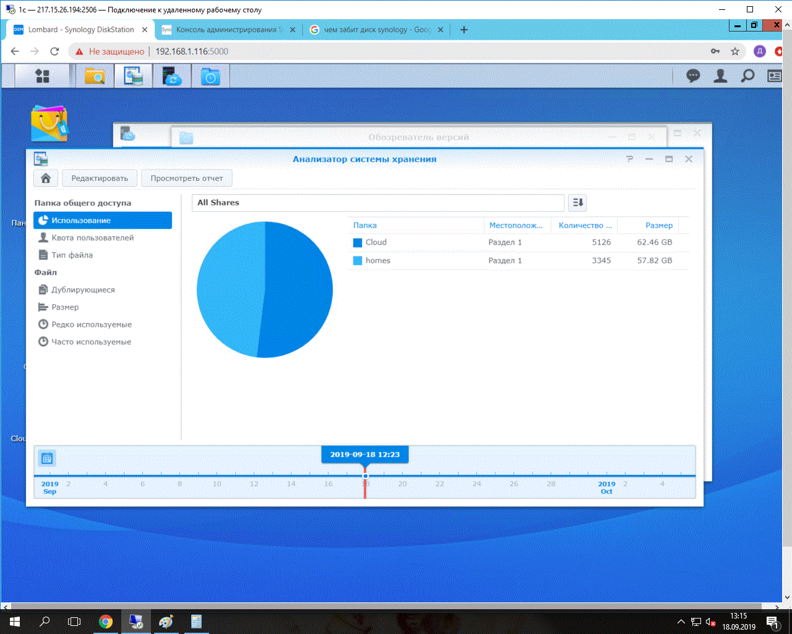The width and height of the screenshot is (792, 634).
Task: Open File Station from the DSM taskbar
Action: pos(95,76)
